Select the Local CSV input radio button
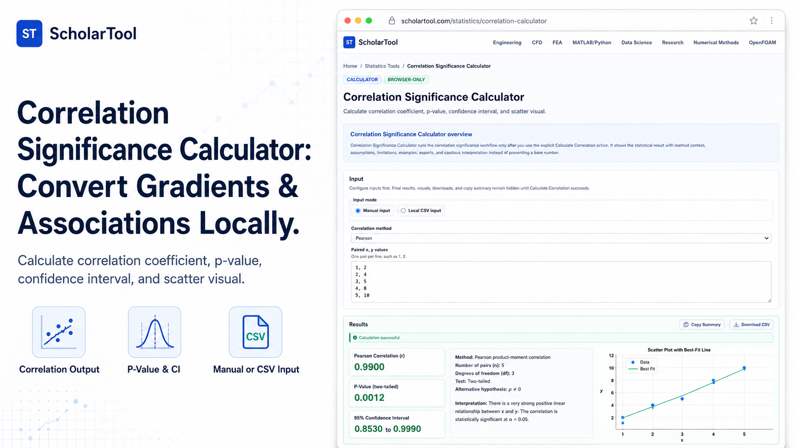 [x=403, y=210]
